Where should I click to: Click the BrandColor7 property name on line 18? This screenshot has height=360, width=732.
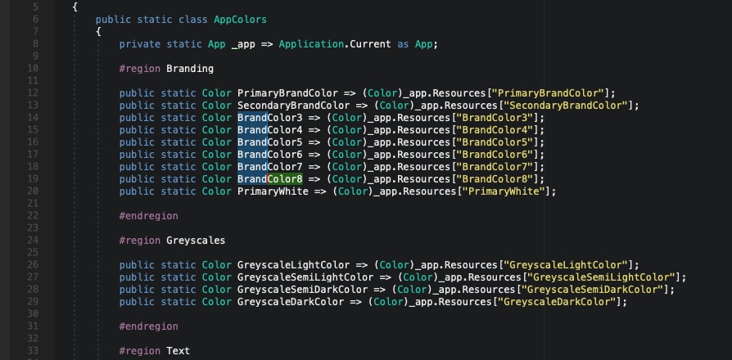tap(269, 167)
